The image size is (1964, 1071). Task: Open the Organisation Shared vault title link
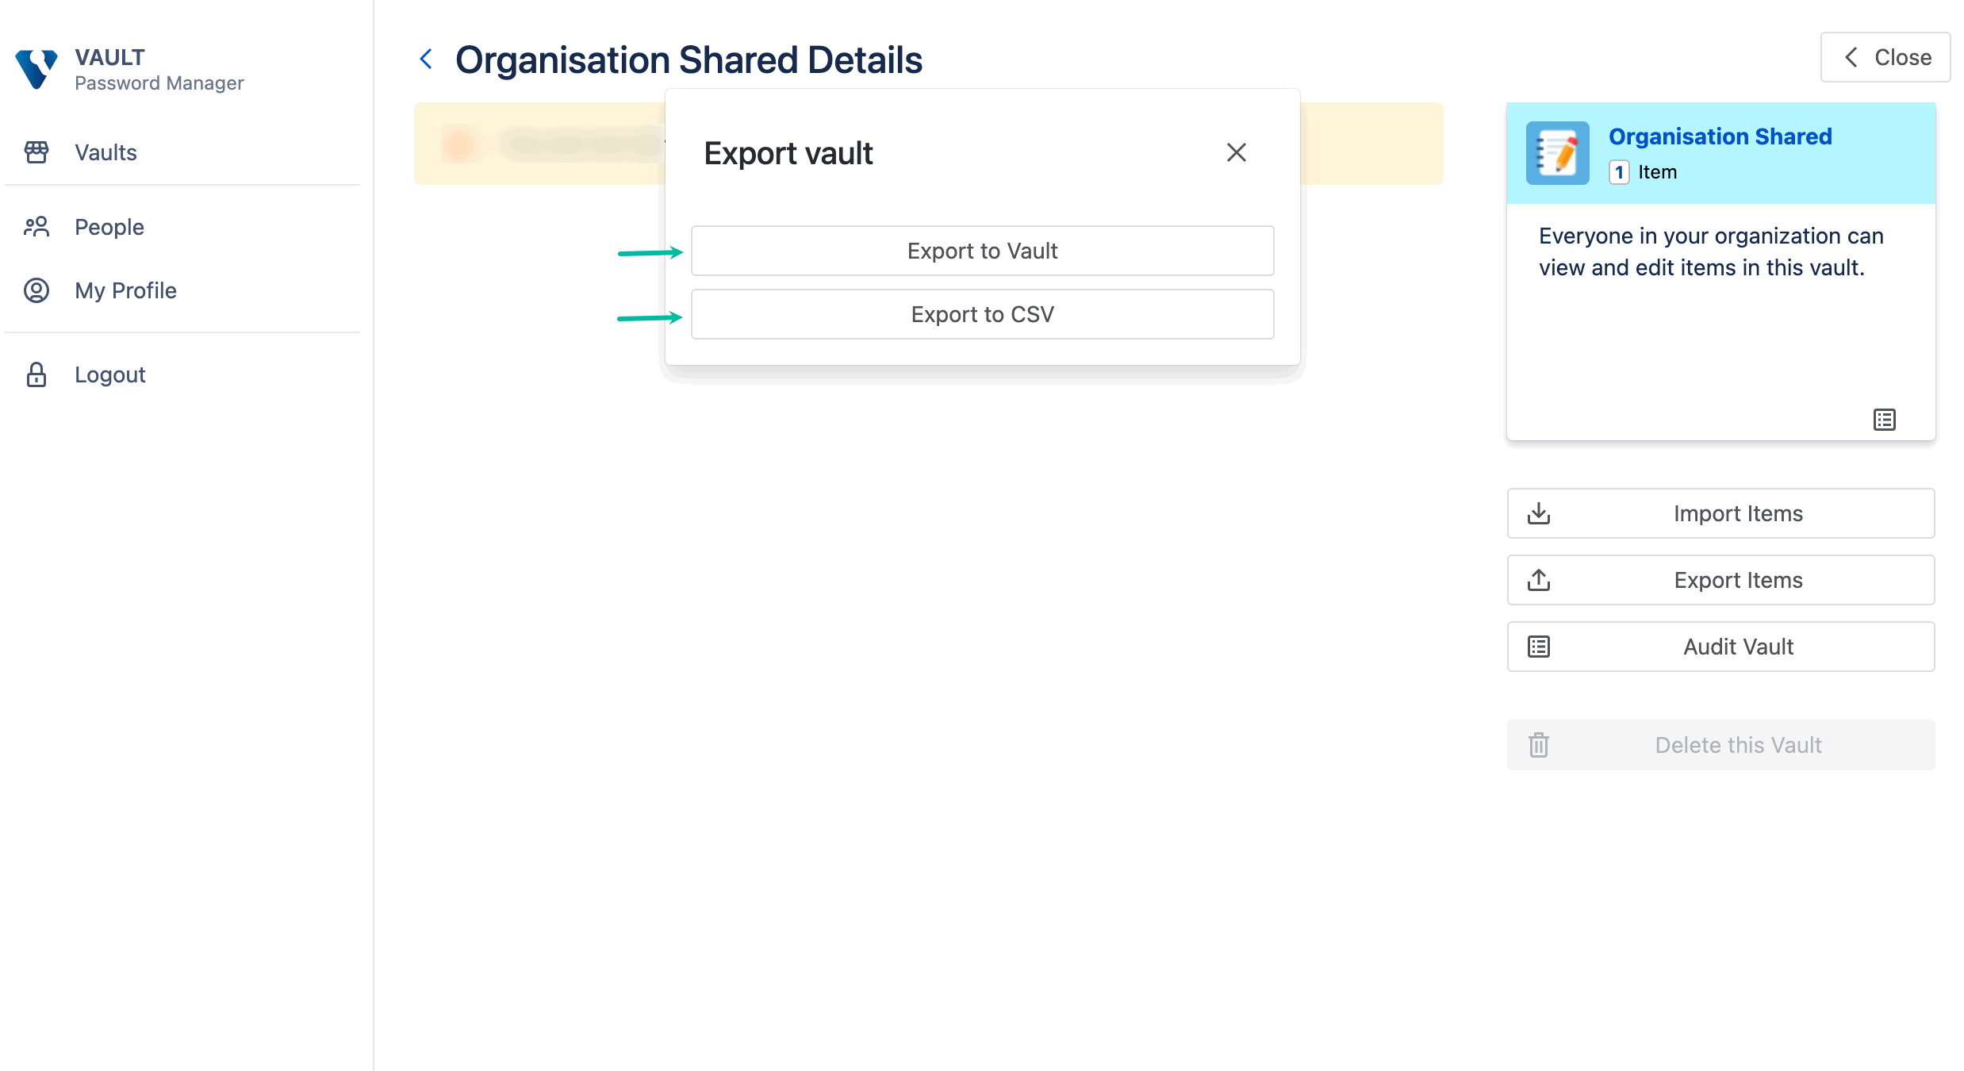(x=1720, y=136)
